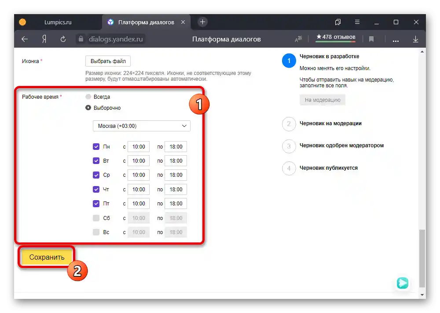Switch to the Lumpics.ru tab
Image resolution: width=440 pixels, height=313 pixels.
coord(58,22)
